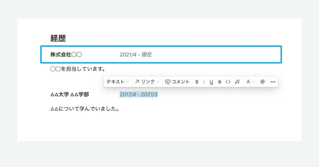This screenshot has height=167, width=319.
Task: Add a comment with the コメント button
Action: click(x=177, y=82)
